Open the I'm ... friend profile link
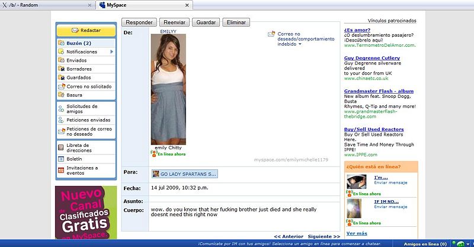Screen dimensions: 474x247 (x=381, y=178)
